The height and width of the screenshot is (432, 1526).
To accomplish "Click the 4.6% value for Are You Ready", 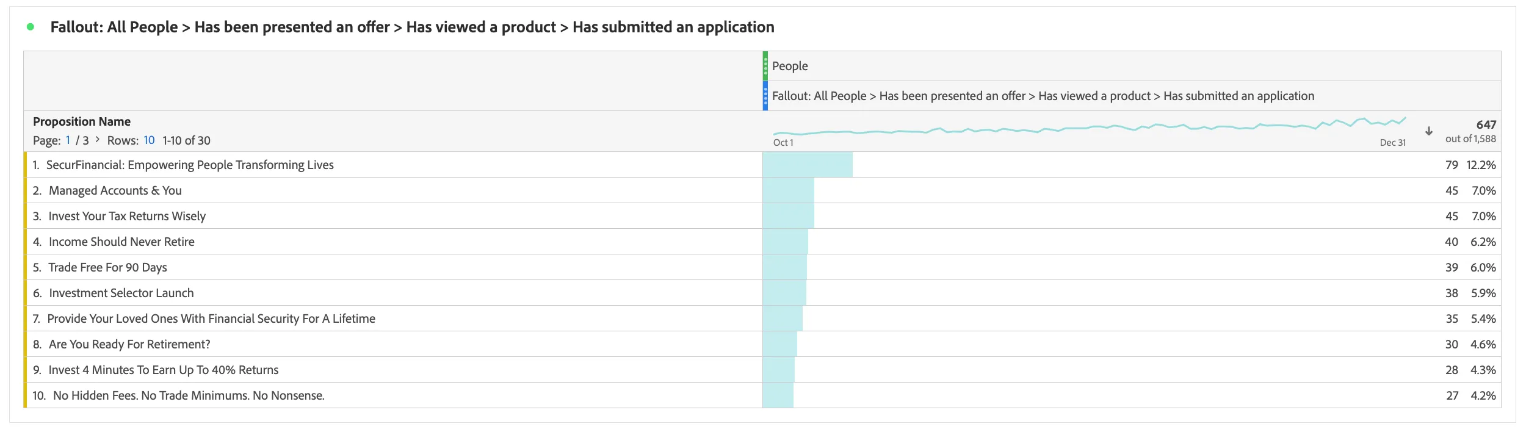I will click(1483, 344).
